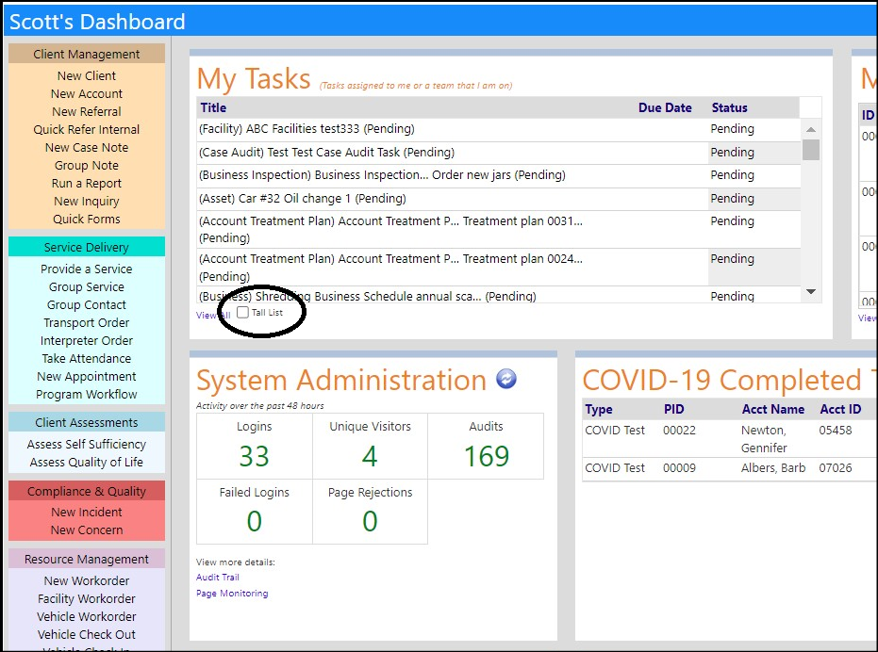Open Program Workflow

[x=87, y=394]
